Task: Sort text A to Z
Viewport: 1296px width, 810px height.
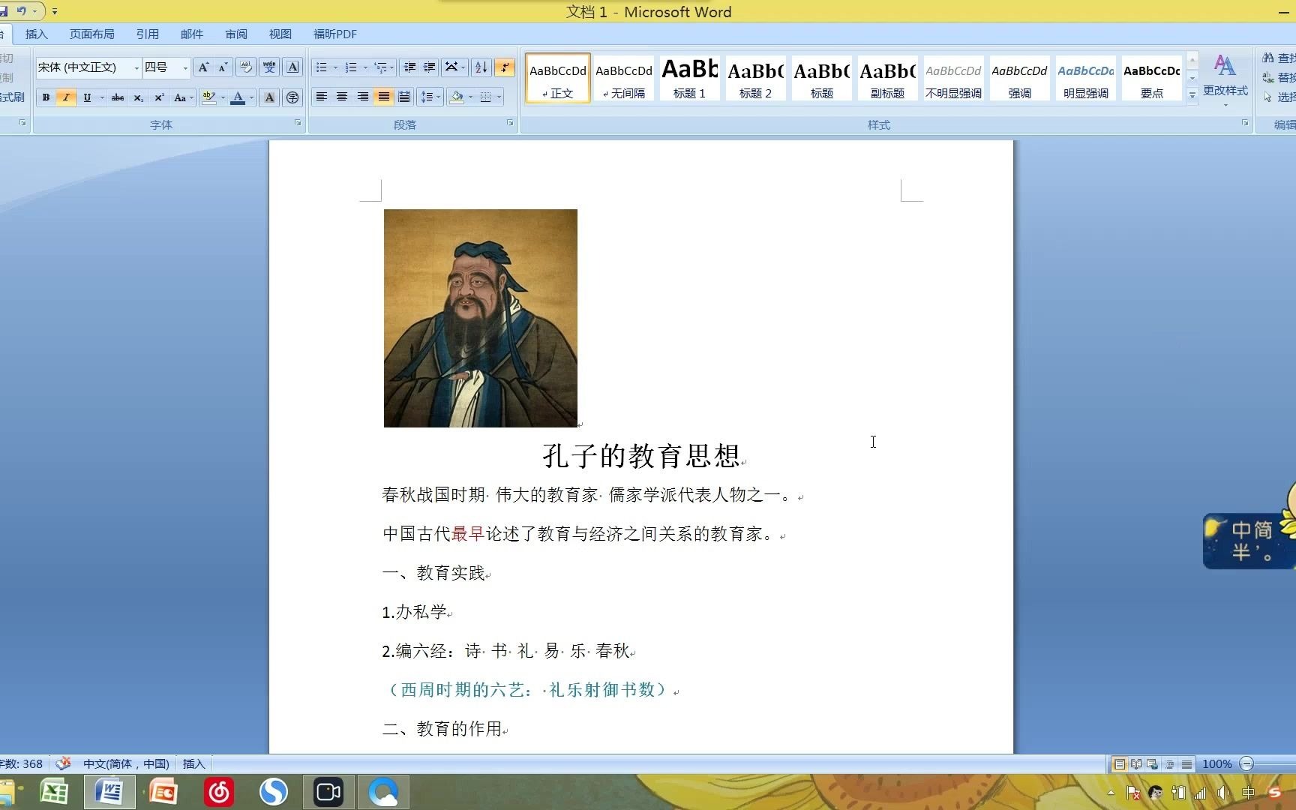Action: 481,67
